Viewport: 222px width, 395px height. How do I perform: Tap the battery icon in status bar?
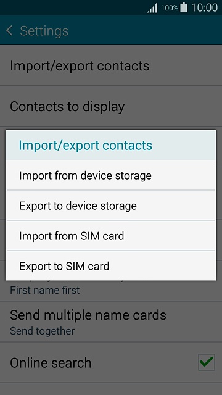tap(184, 7)
